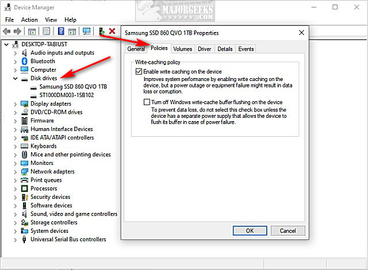Screen dimensions: 368x270
Task: Click the Show/Hide Action Pane toolbar icon
Action: pos(72,31)
